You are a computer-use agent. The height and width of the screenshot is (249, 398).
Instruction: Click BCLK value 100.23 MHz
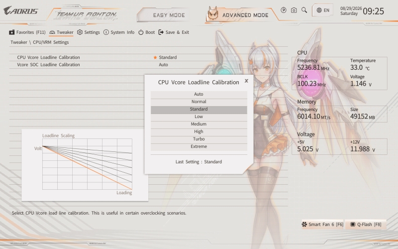click(311, 84)
